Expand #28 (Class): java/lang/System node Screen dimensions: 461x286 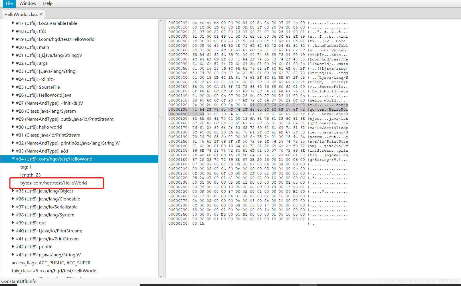[13, 111]
